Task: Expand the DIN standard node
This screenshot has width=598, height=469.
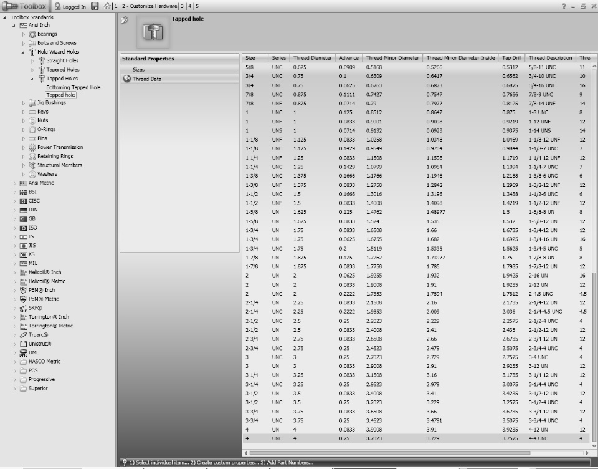Action: [x=14, y=210]
